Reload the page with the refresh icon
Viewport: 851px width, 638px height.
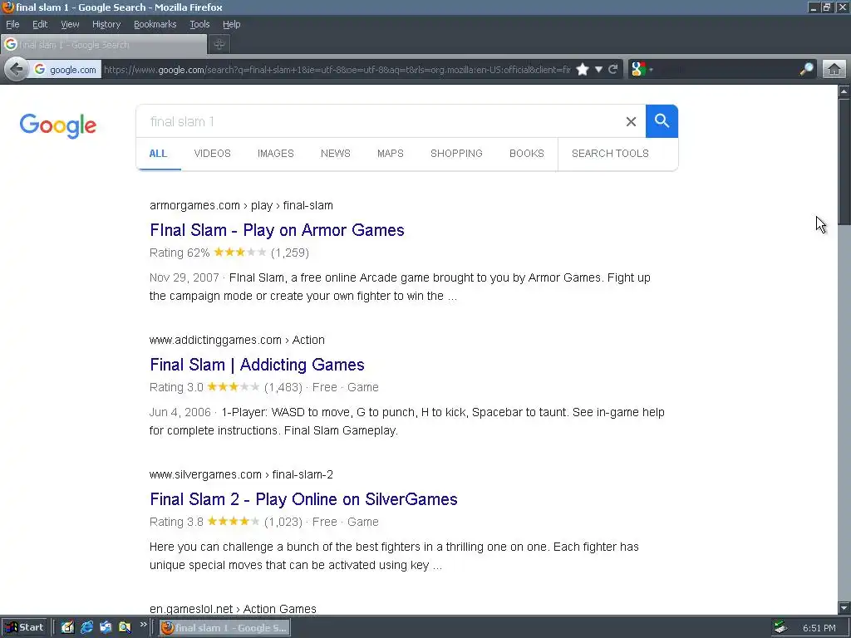[x=613, y=70]
